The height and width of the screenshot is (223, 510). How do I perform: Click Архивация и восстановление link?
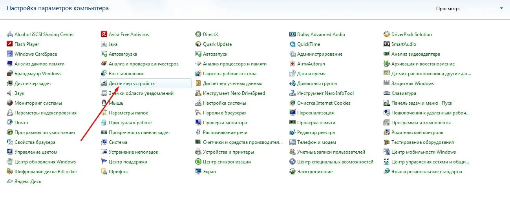[x=423, y=64]
